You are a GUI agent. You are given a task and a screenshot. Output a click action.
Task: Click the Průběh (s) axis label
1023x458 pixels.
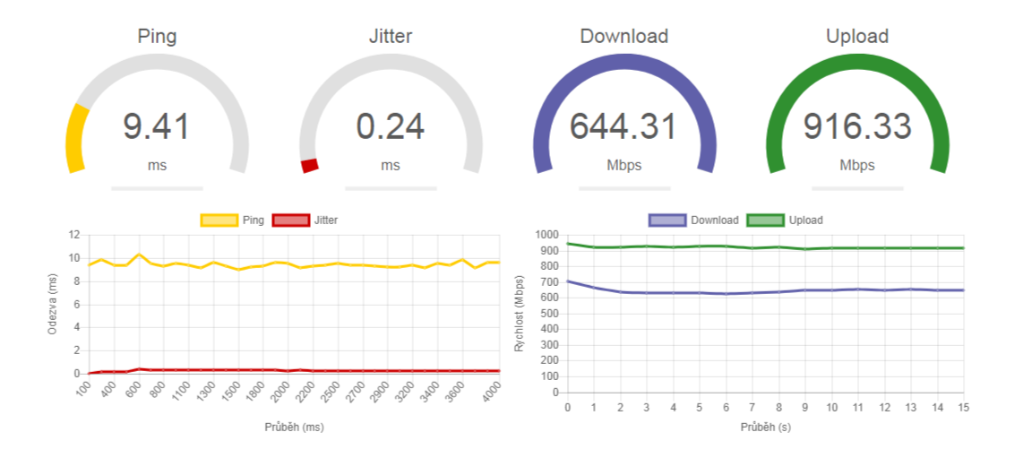click(765, 428)
